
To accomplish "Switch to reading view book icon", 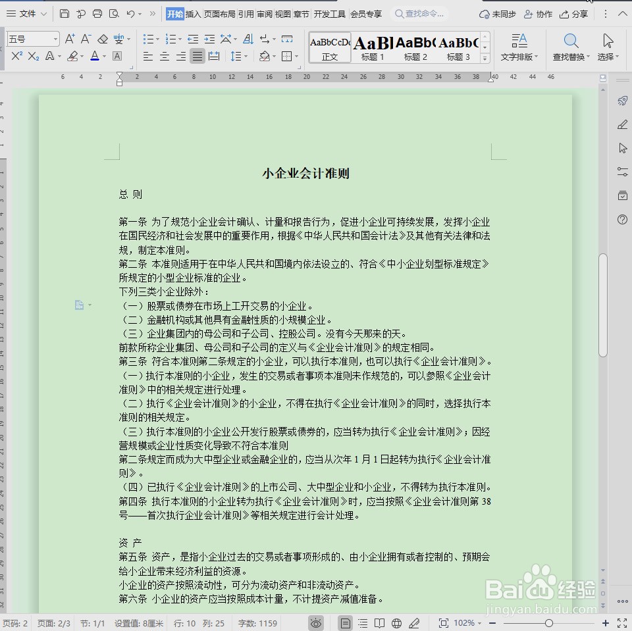I will click(379, 623).
